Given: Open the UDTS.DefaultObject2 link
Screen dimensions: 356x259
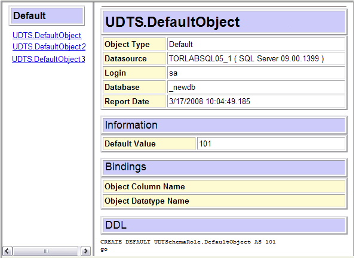Looking at the screenshot, I should coord(49,46).
